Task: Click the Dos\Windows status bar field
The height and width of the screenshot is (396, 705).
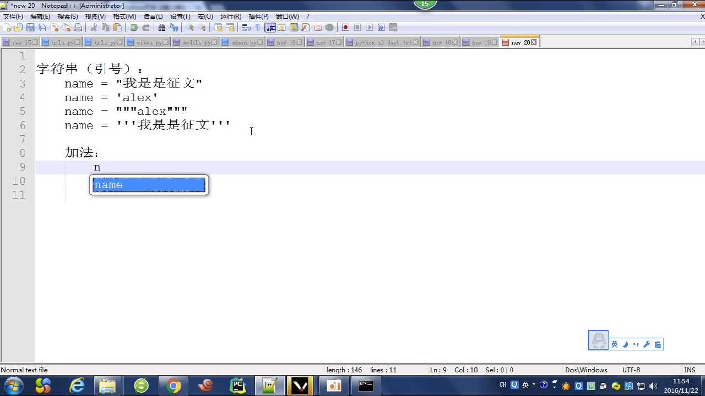Action: (x=586, y=370)
